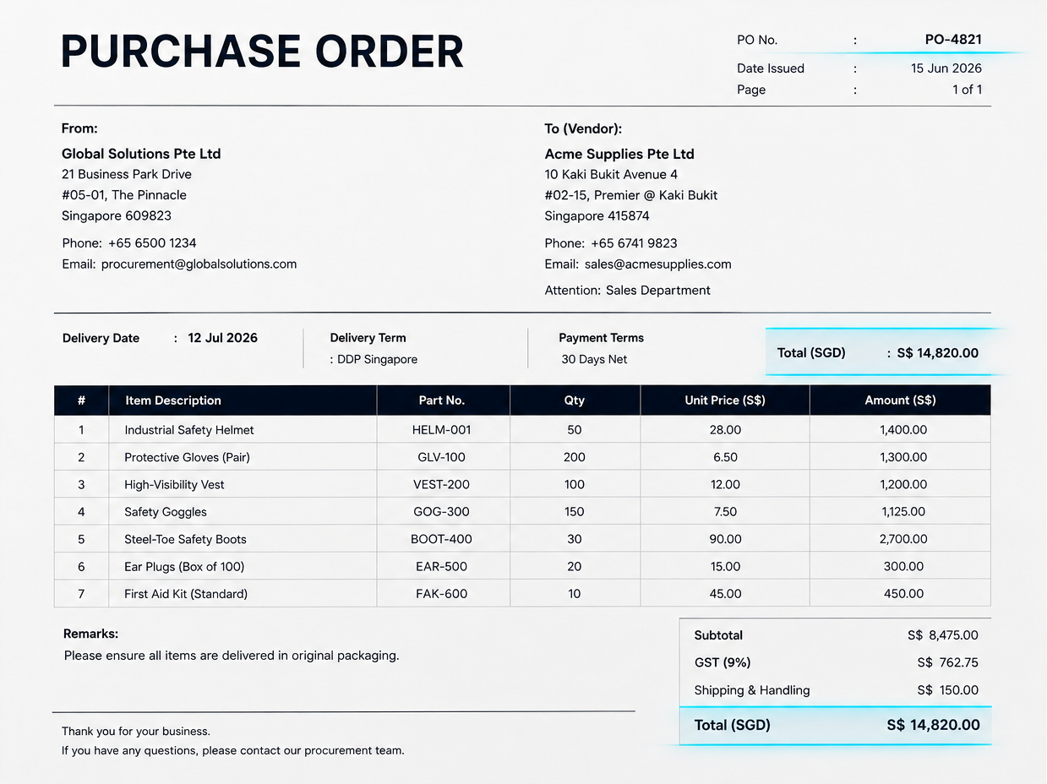The height and width of the screenshot is (784, 1047).
Task: Click the bottom Total (SGD) S$ 14,820.00
Action: coord(835,725)
